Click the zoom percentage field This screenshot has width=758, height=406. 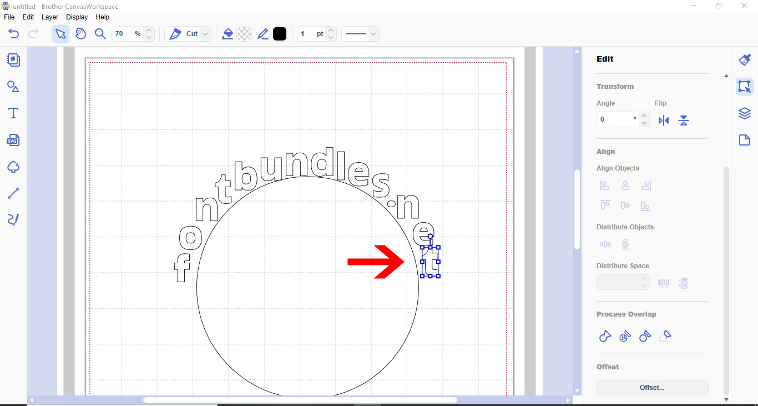[x=128, y=34]
